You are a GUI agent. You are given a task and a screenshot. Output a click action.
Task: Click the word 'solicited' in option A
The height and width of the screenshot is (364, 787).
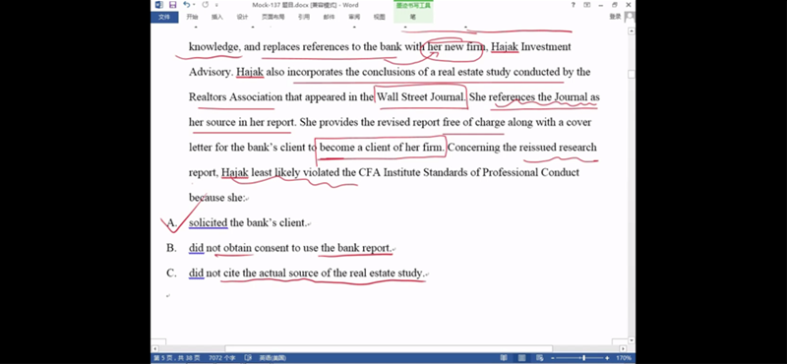click(208, 222)
